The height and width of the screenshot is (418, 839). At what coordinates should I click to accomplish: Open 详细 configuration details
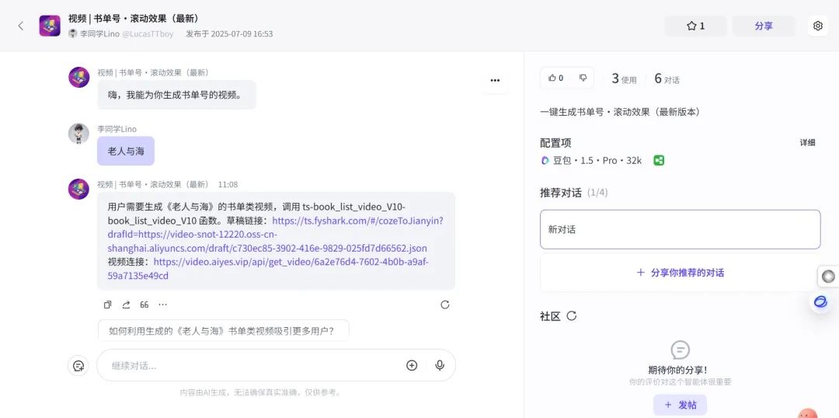807,142
